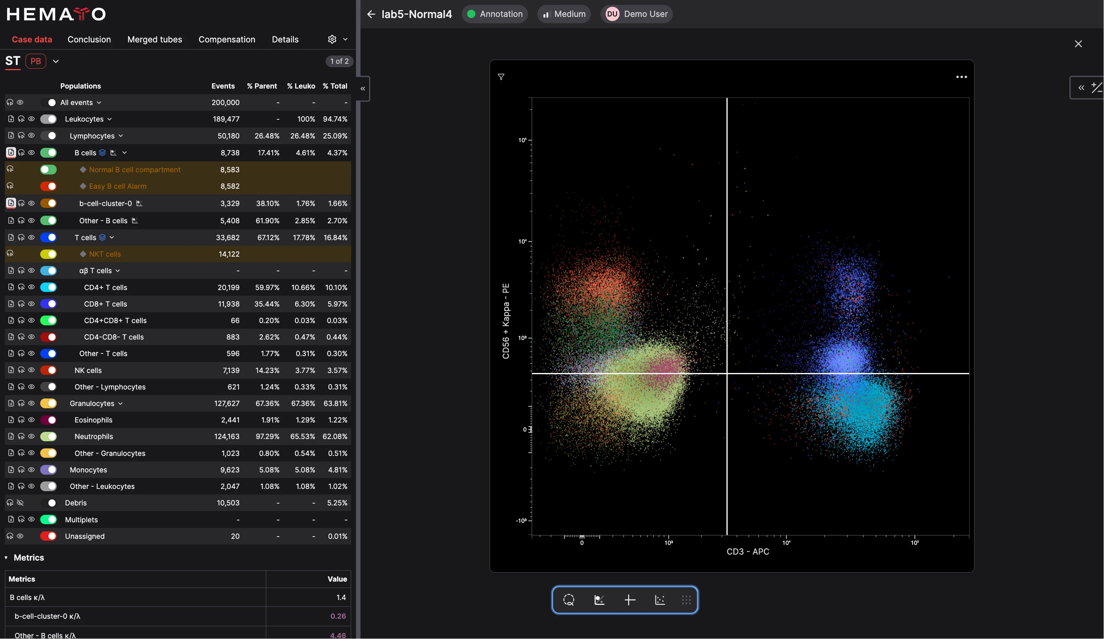Click the PB sample badge
Image resolution: width=1104 pixels, height=639 pixels.
coord(35,61)
